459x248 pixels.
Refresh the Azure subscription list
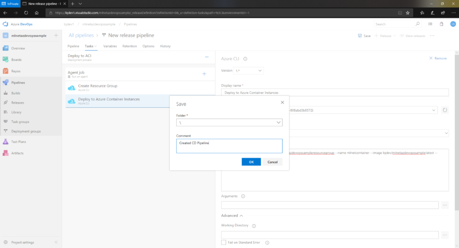pyautogui.click(x=445, y=110)
